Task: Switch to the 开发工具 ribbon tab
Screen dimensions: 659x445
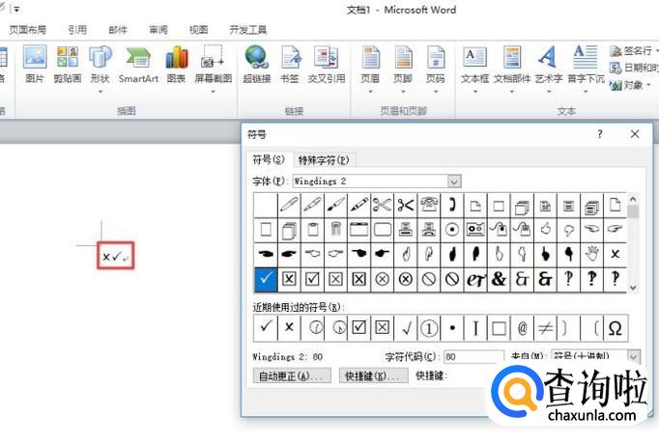Action: pos(248,30)
